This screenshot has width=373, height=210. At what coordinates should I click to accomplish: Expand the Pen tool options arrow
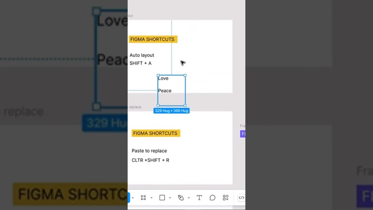[x=189, y=198]
